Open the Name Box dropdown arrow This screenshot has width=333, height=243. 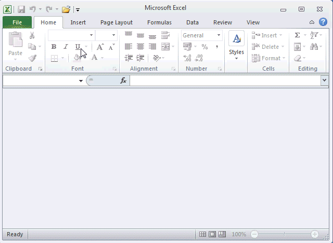coord(81,81)
